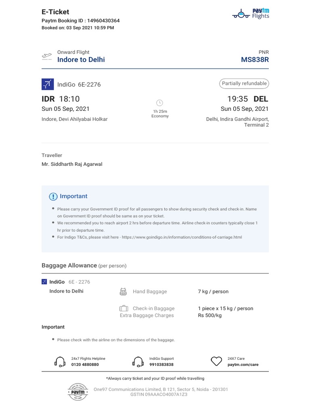Viewport: 310px width, 414px height.
Task: Click the helpline number 0120 4880880
Action: 85,365
